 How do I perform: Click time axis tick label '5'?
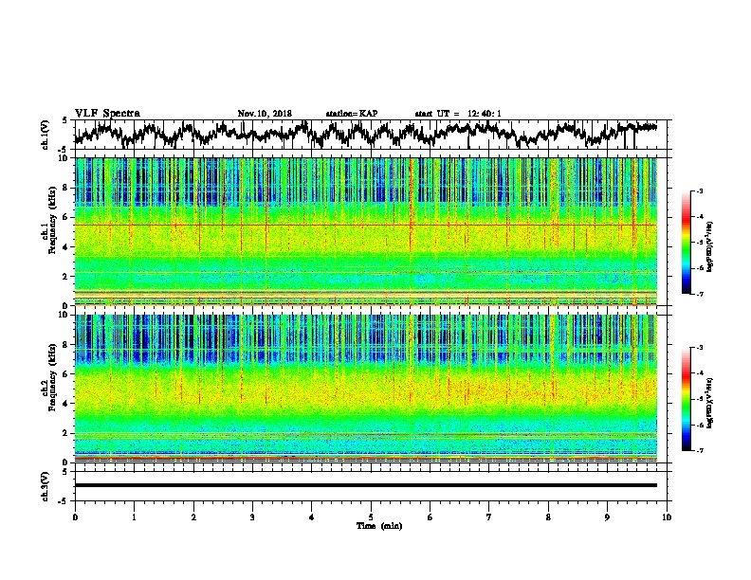click(371, 517)
